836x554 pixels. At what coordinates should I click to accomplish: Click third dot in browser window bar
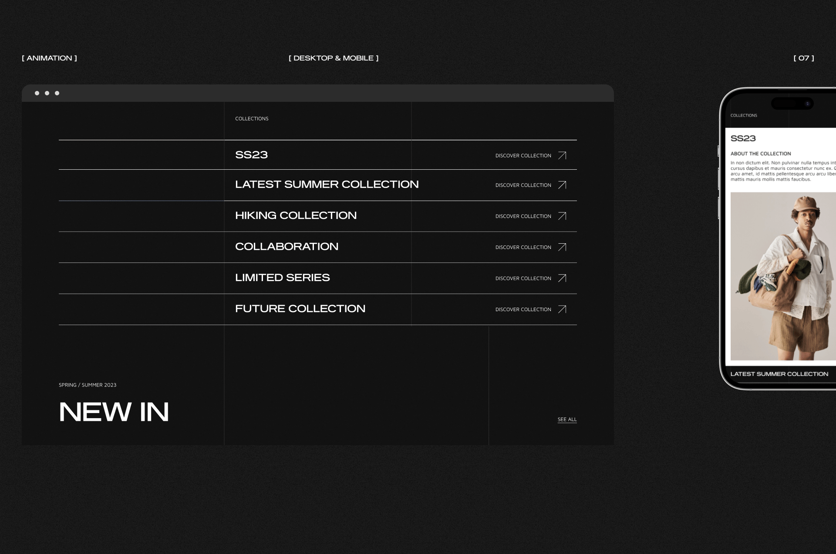click(x=57, y=93)
